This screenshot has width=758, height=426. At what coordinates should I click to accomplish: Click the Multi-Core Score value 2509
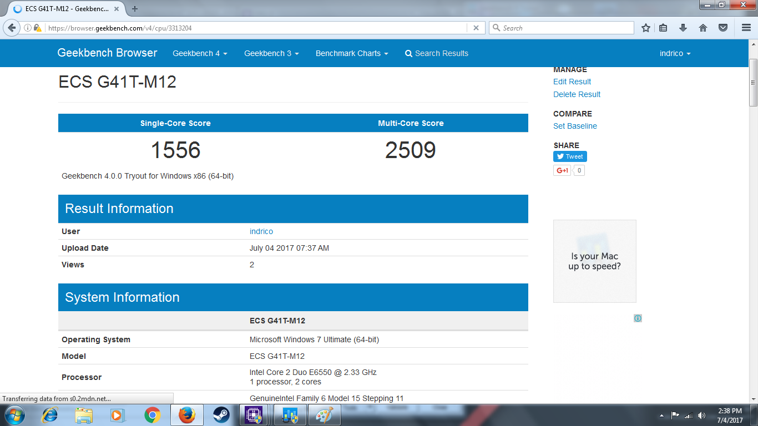(411, 150)
